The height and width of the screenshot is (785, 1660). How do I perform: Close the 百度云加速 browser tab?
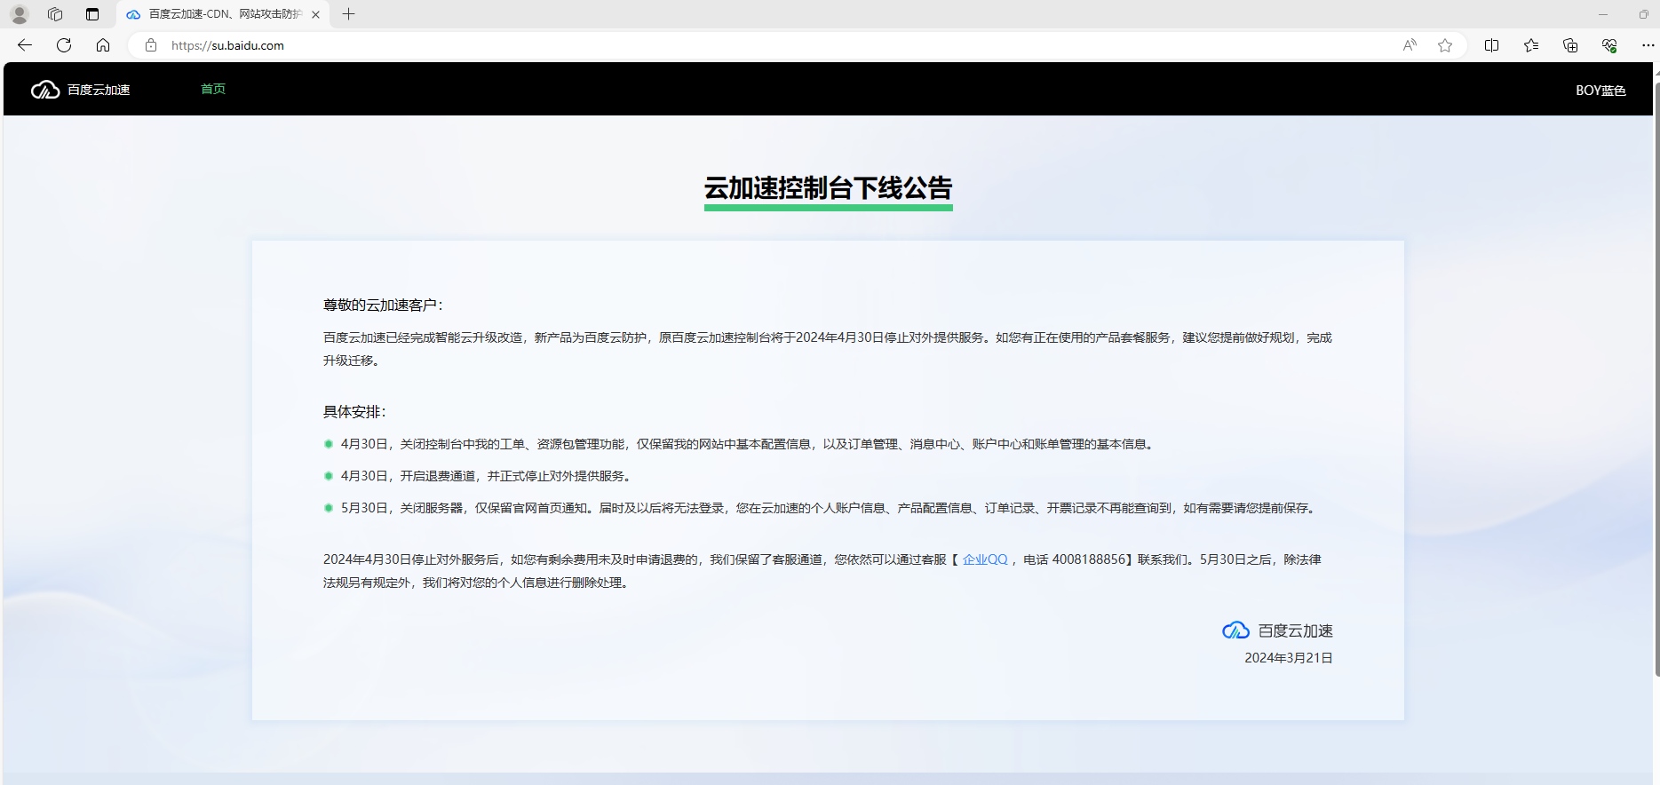315,14
